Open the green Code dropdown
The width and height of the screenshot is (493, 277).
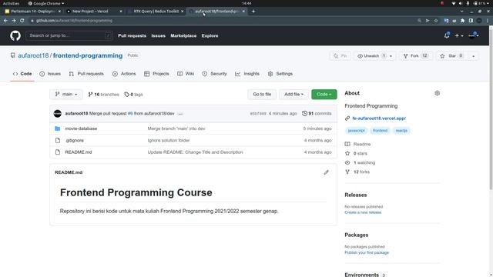(x=324, y=94)
